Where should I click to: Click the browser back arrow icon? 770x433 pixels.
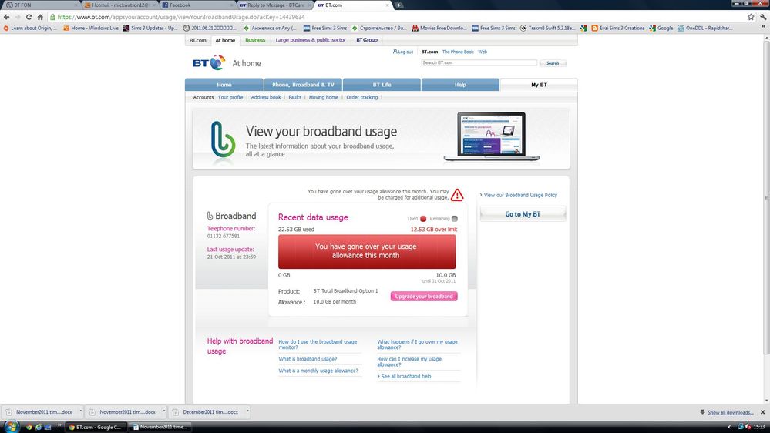[x=6, y=17]
